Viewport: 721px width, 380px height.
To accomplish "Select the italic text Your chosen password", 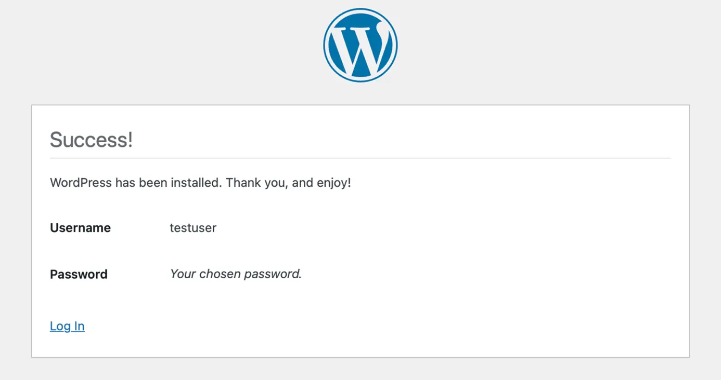I will [235, 274].
